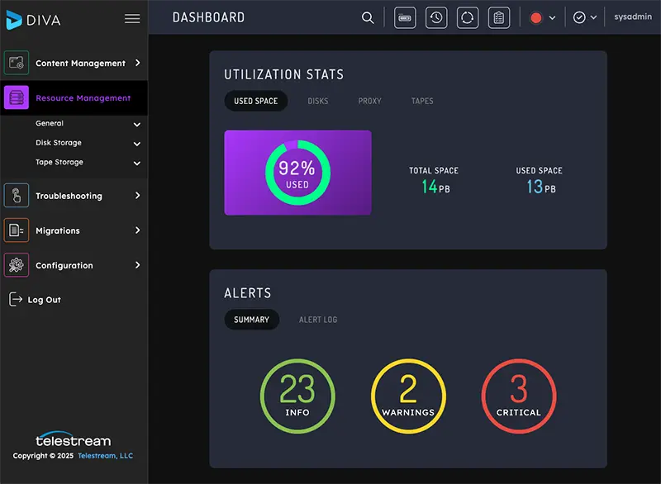The width and height of the screenshot is (661, 484).
Task: Toggle the sidebar hamburger menu
Action: click(132, 18)
